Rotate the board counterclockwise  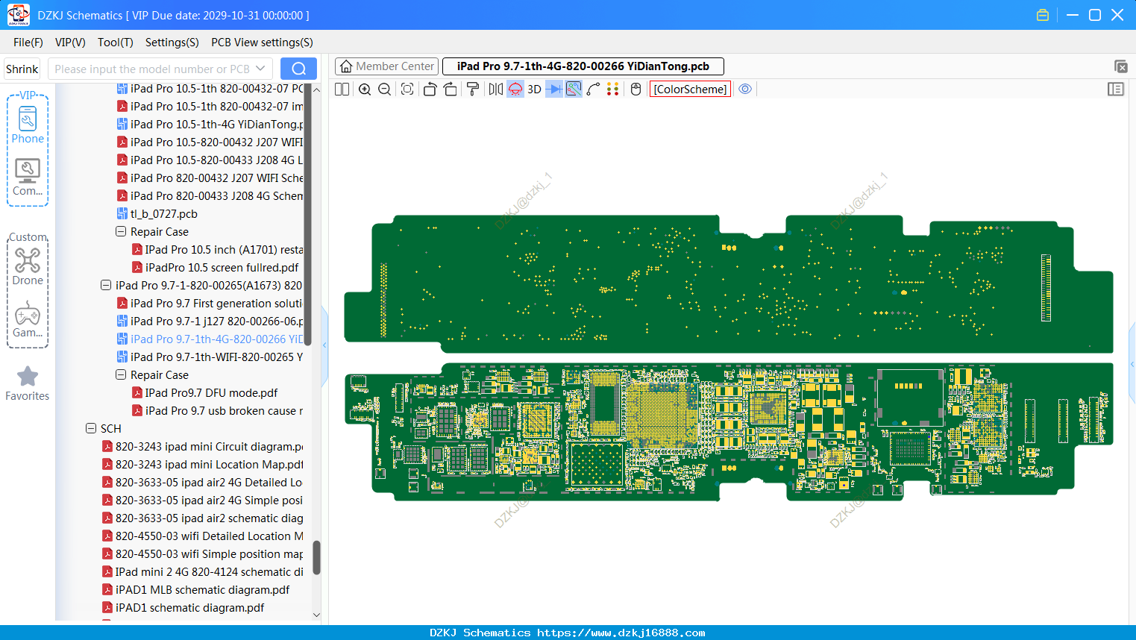click(430, 89)
